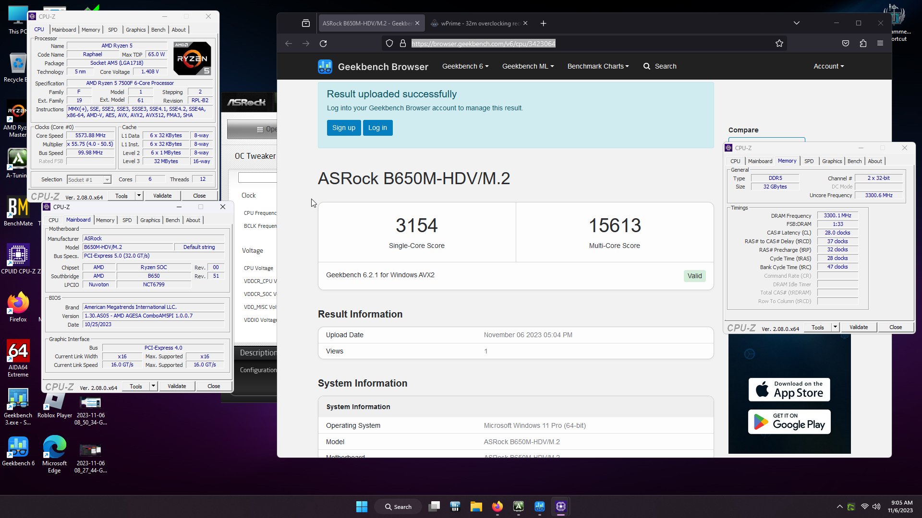
Task: Open Tools dropdown arrow in Memory window
Action: tap(835, 327)
